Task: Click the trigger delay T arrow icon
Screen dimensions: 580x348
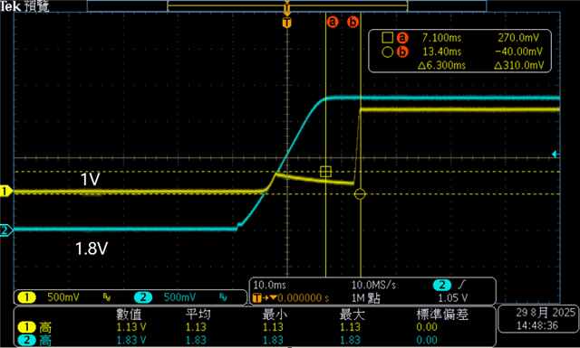Action: click(x=264, y=297)
